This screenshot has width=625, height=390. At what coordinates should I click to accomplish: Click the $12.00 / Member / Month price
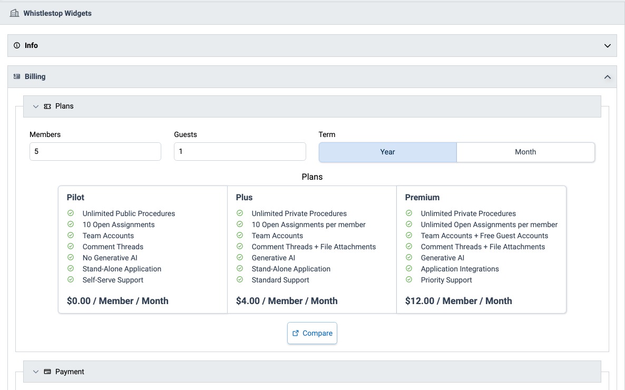coord(458,301)
